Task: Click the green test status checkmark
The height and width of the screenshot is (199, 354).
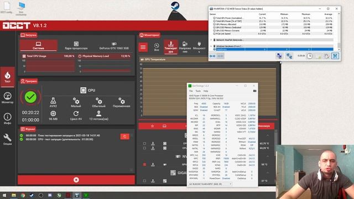Action: click(30, 97)
